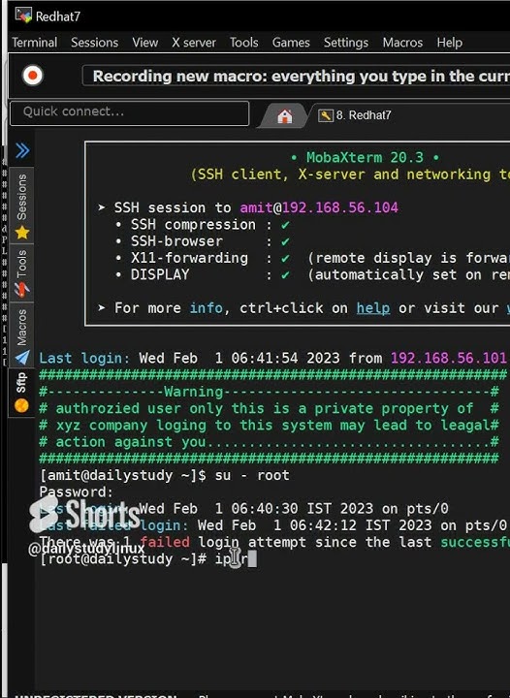Go to the Home tab house icon

pos(285,116)
